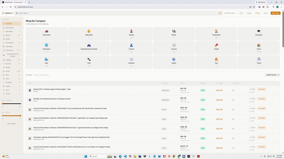Open the Guides page
Viewport: 284px width, 159px height.
pos(249,13)
